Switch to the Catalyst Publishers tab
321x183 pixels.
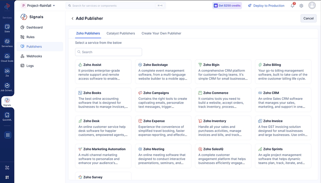pyautogui.click(x=121, y=33)
